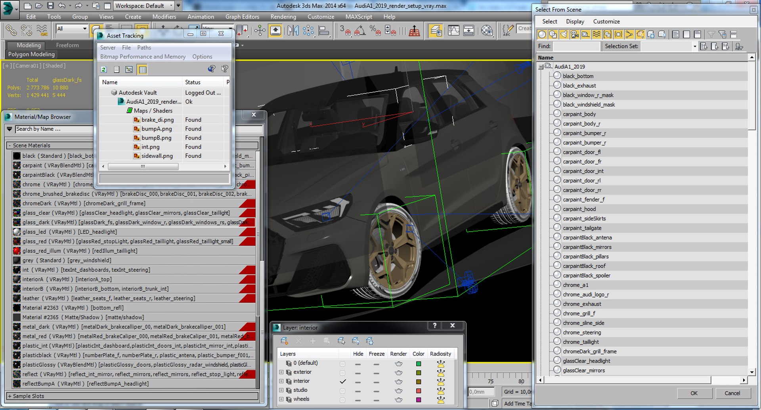This screenshot has height=410, width=761.
Task: Expand the Sample Slots section
Action: click(x=10, y=396)
